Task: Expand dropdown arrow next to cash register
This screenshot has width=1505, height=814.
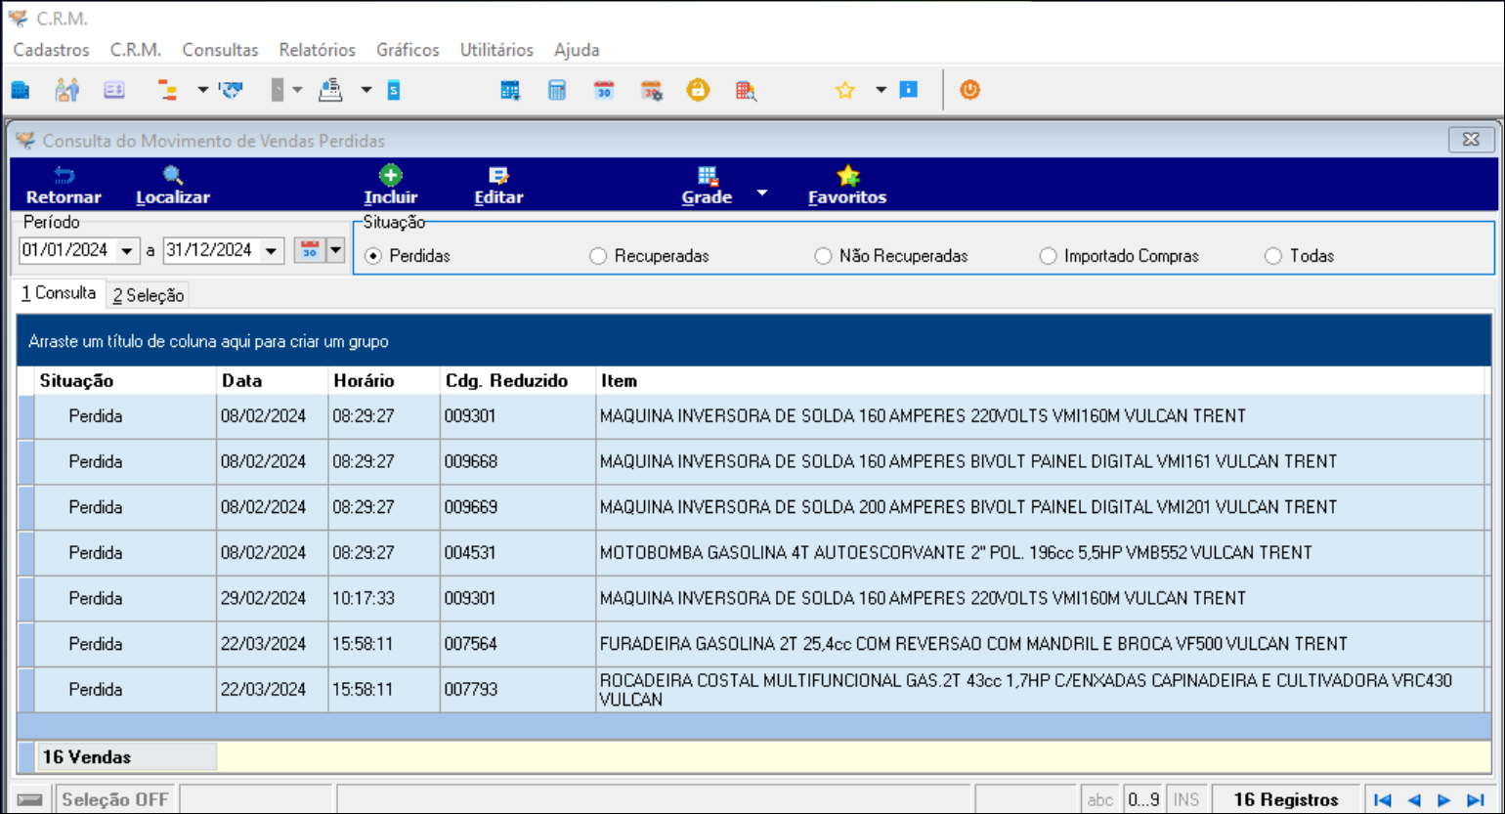Action: [x=366, y=90]
